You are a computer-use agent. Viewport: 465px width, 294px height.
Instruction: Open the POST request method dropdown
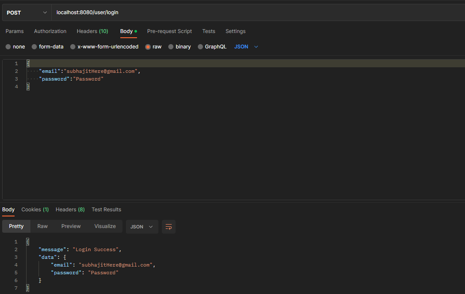(27, 12)
